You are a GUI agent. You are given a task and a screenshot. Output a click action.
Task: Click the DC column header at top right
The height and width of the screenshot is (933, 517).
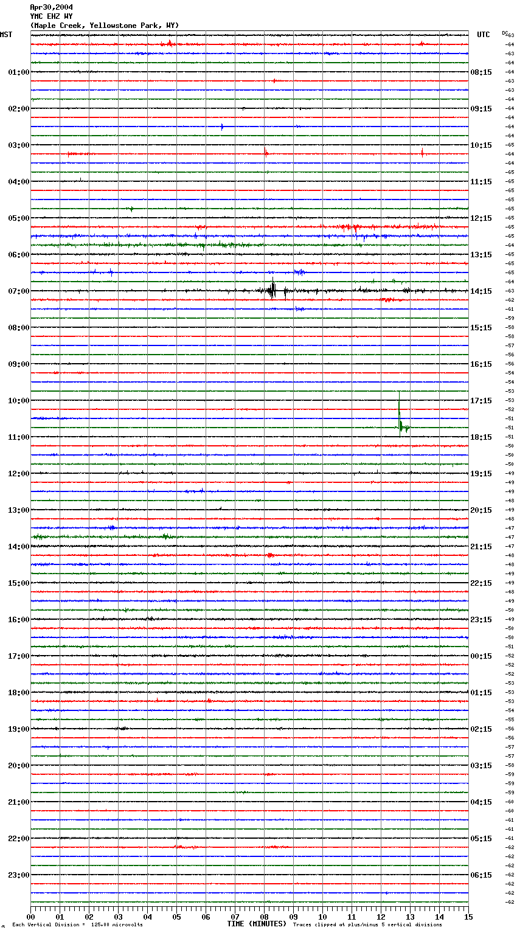505,33
